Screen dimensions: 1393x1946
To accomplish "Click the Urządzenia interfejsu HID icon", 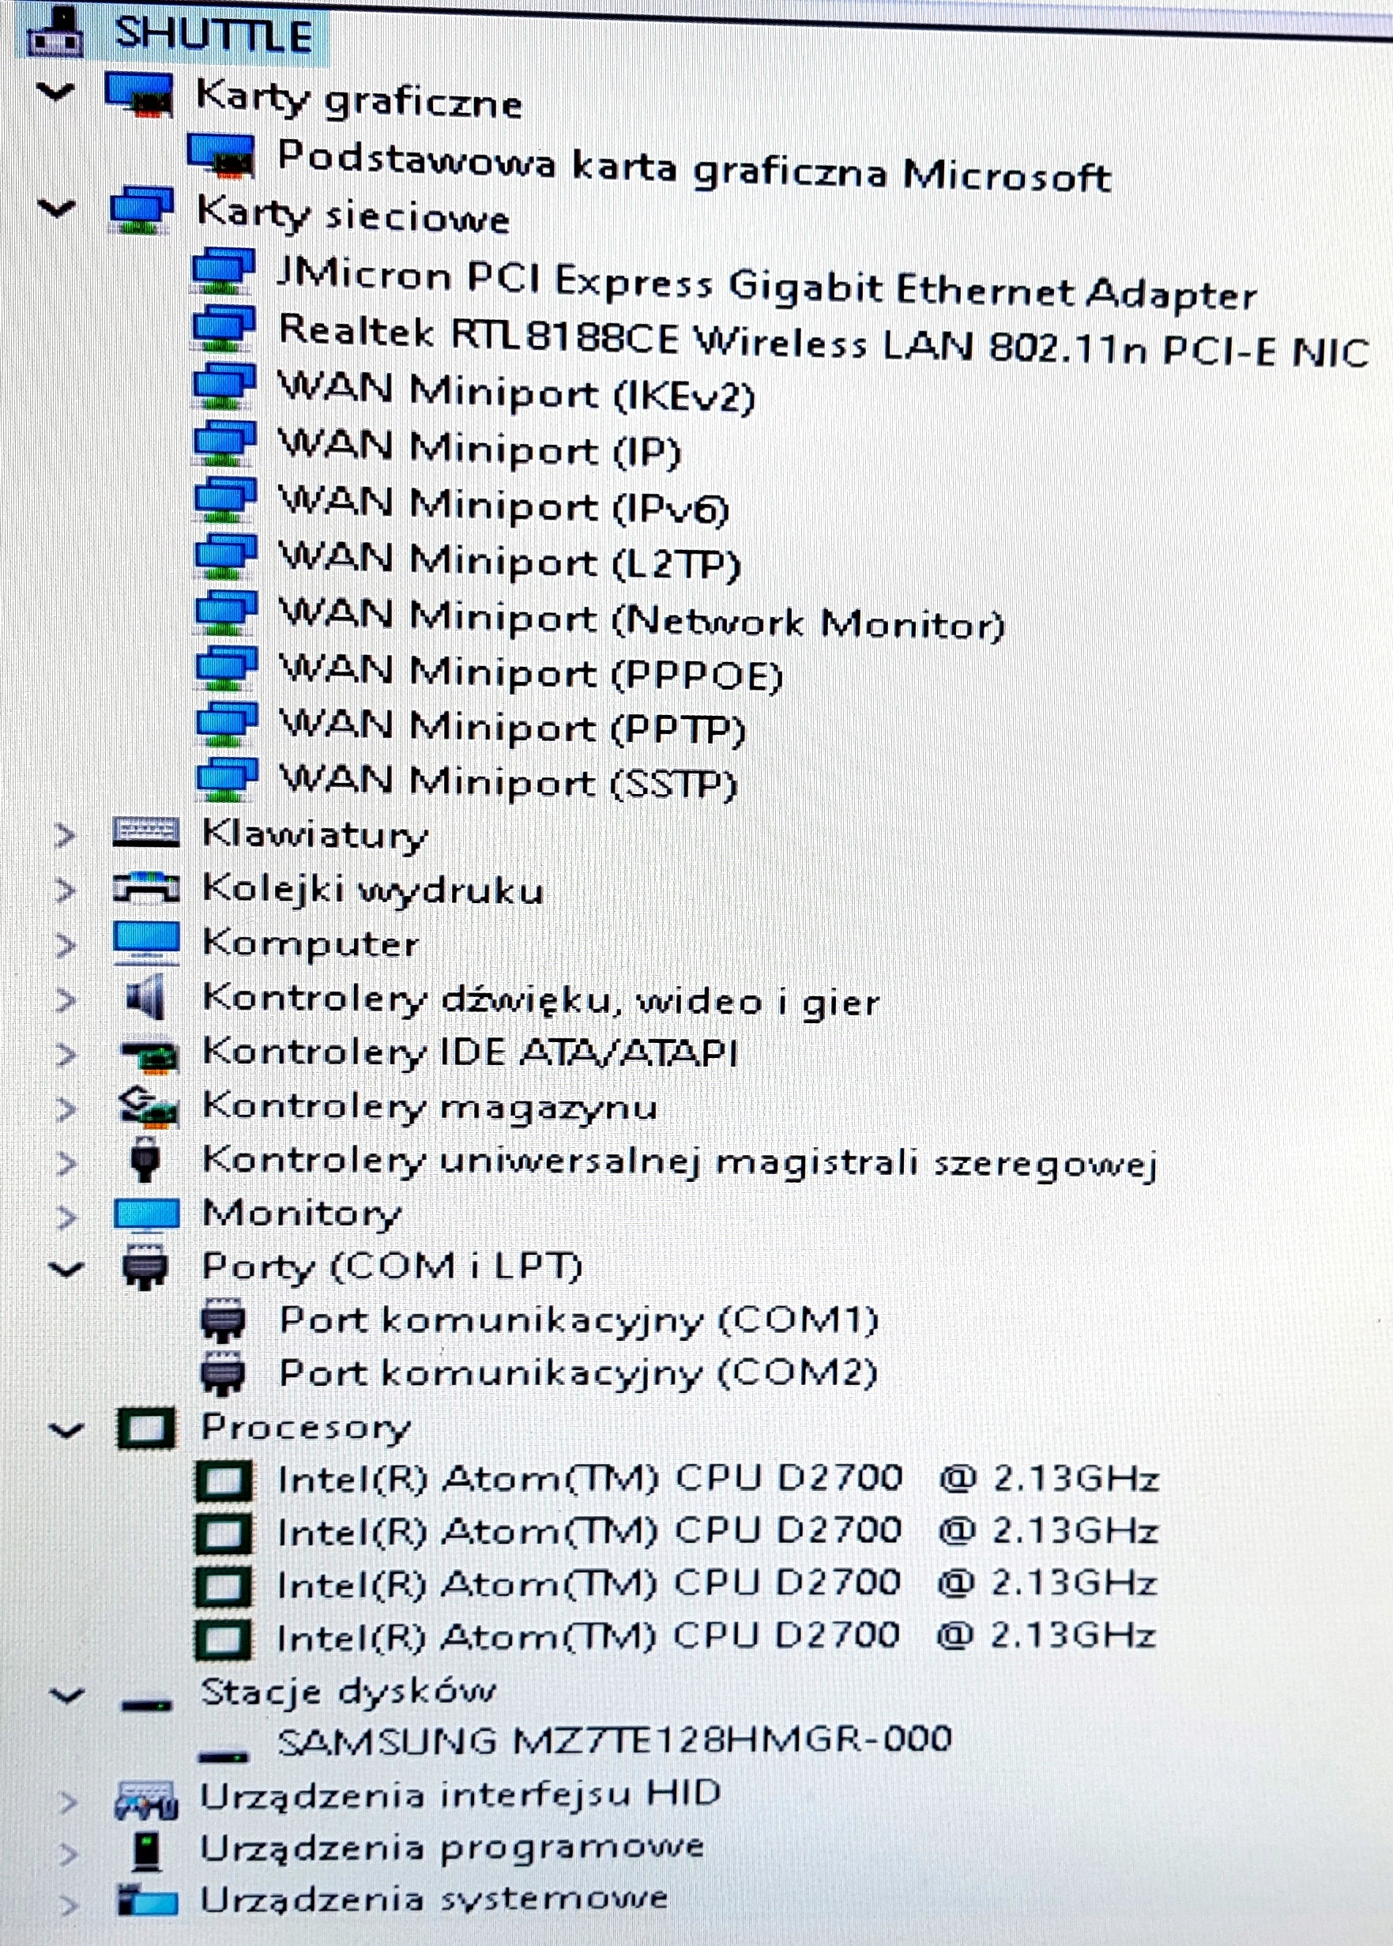I will click(147, 1800).
